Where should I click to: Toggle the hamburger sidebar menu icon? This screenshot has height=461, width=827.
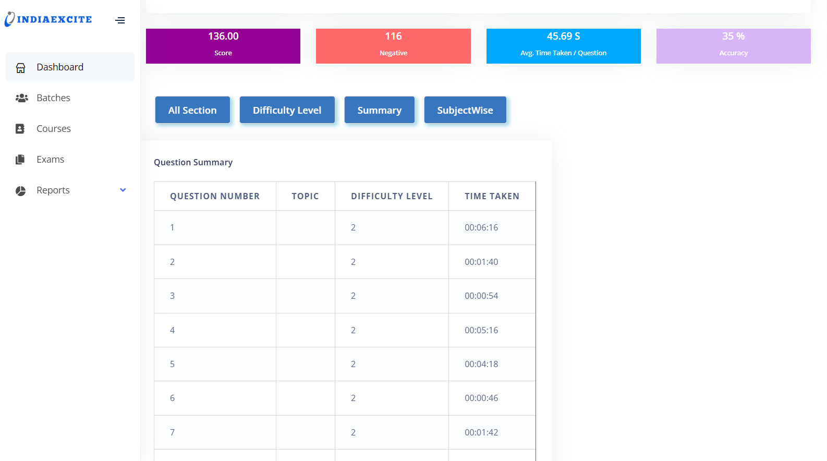click(120, 20)
